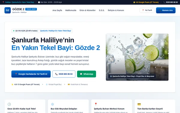Click the Şanlıurfa Haliliye'nin heading

[43, 40]
